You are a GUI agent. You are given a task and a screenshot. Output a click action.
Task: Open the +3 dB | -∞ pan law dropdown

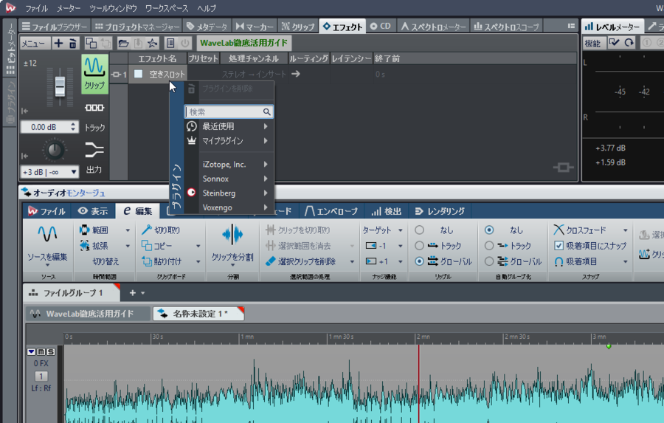pos(50,172)
